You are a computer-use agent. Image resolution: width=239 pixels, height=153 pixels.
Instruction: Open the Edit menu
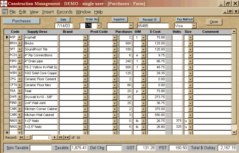[x=23, y=12]
